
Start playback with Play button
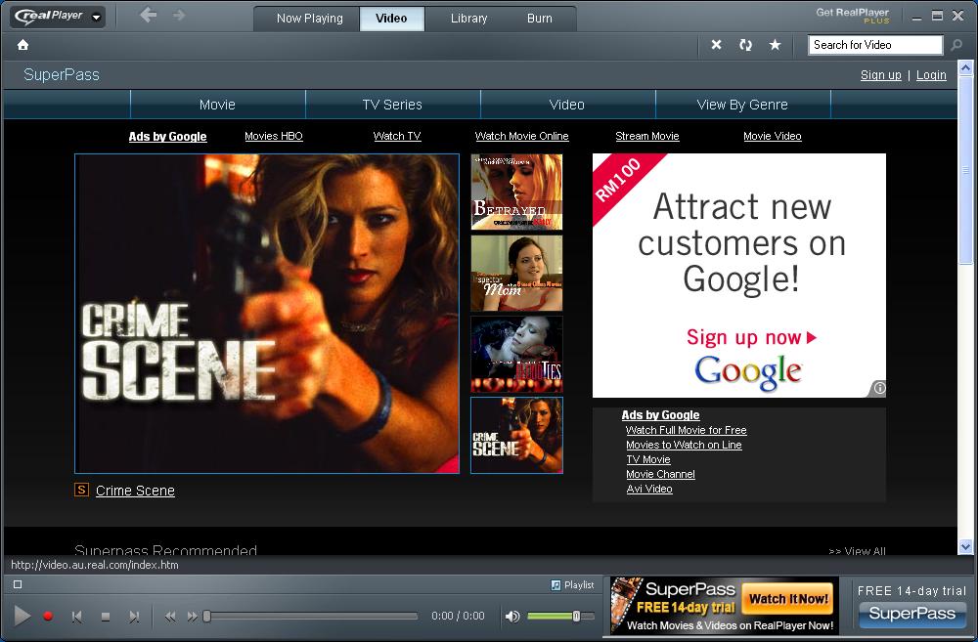pos(22,616)
